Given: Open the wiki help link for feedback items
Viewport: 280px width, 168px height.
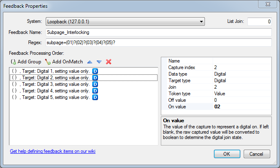Looking at the screenshot, I should 53,151.
